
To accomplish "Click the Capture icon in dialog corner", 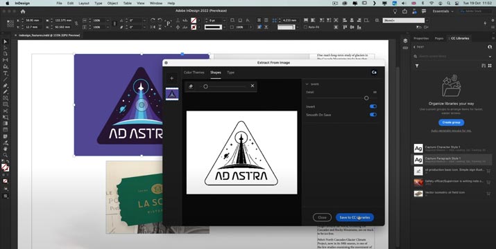I will click(x=374, y=72).
